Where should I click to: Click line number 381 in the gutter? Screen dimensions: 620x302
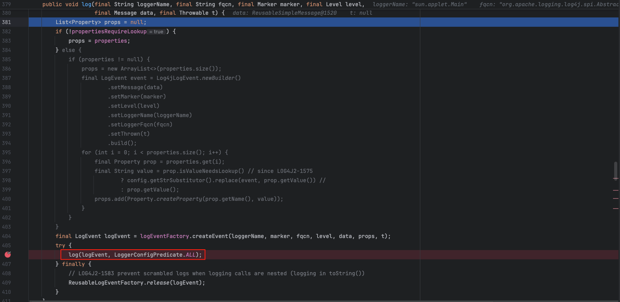(x=7, y=22)
